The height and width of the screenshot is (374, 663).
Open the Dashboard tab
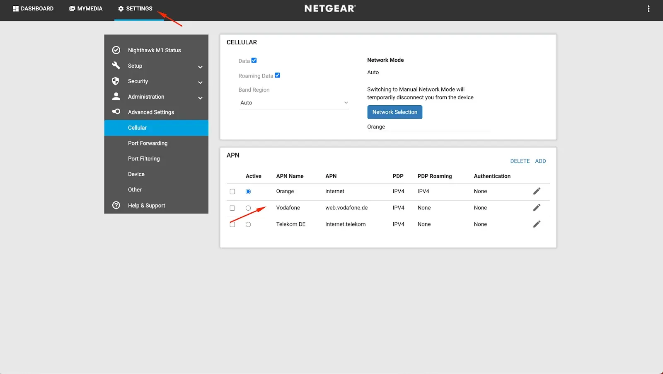(x=33, y=9)
